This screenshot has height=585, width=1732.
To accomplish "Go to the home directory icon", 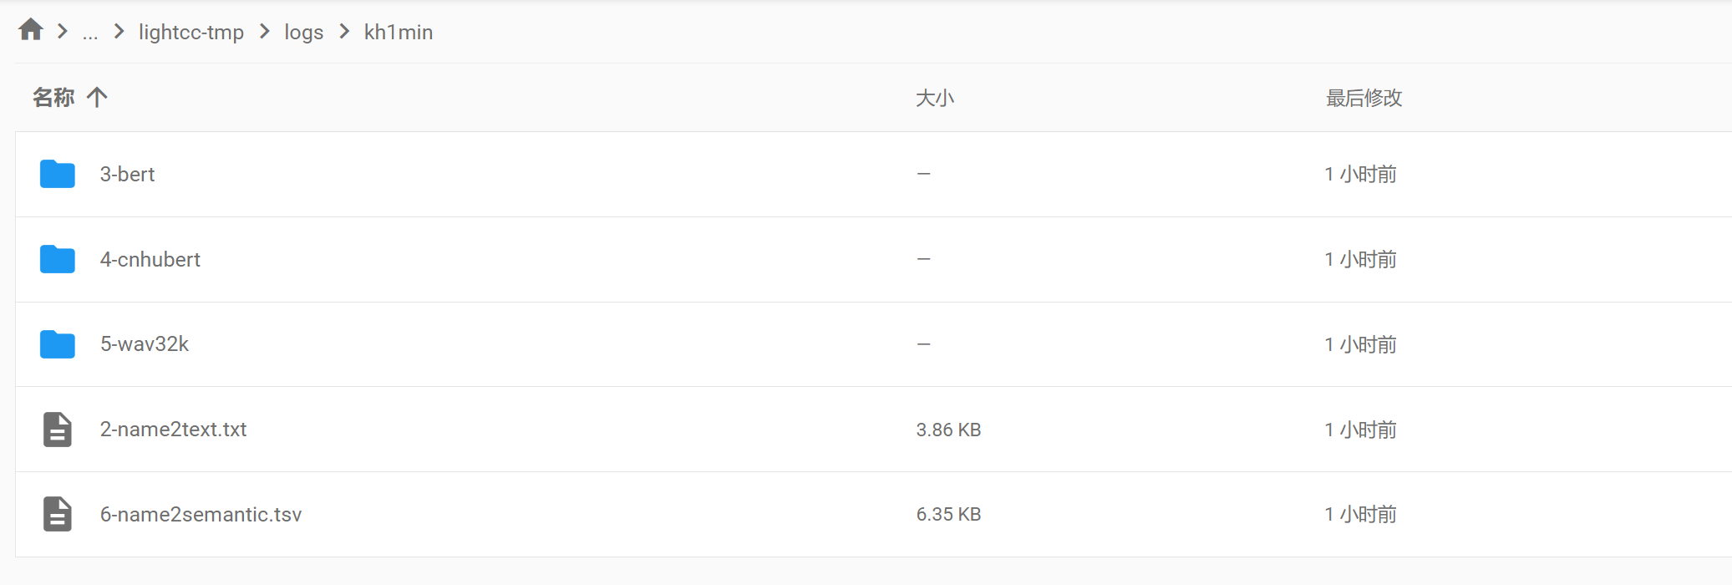I will [x=31, y=30].
